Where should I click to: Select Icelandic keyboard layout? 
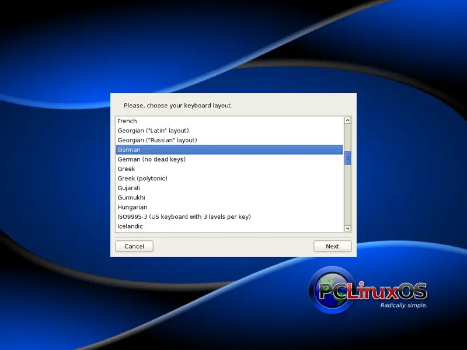click(x=229, y=226)
